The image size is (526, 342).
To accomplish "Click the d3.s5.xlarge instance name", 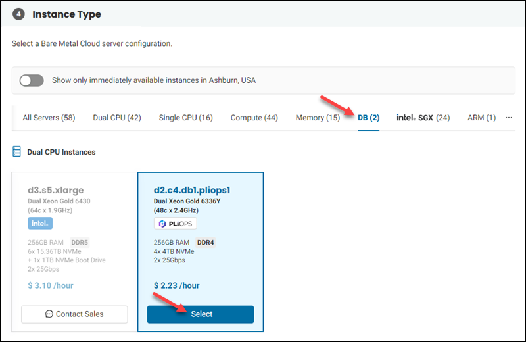I will tap(56, 190).
